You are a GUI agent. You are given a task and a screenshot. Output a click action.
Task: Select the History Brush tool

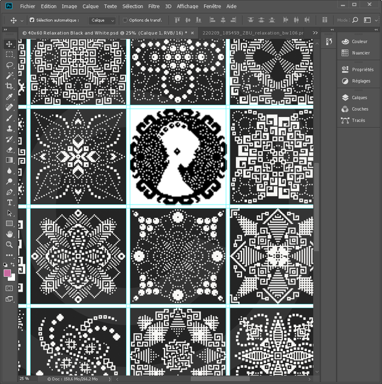[x=9, y=139]
